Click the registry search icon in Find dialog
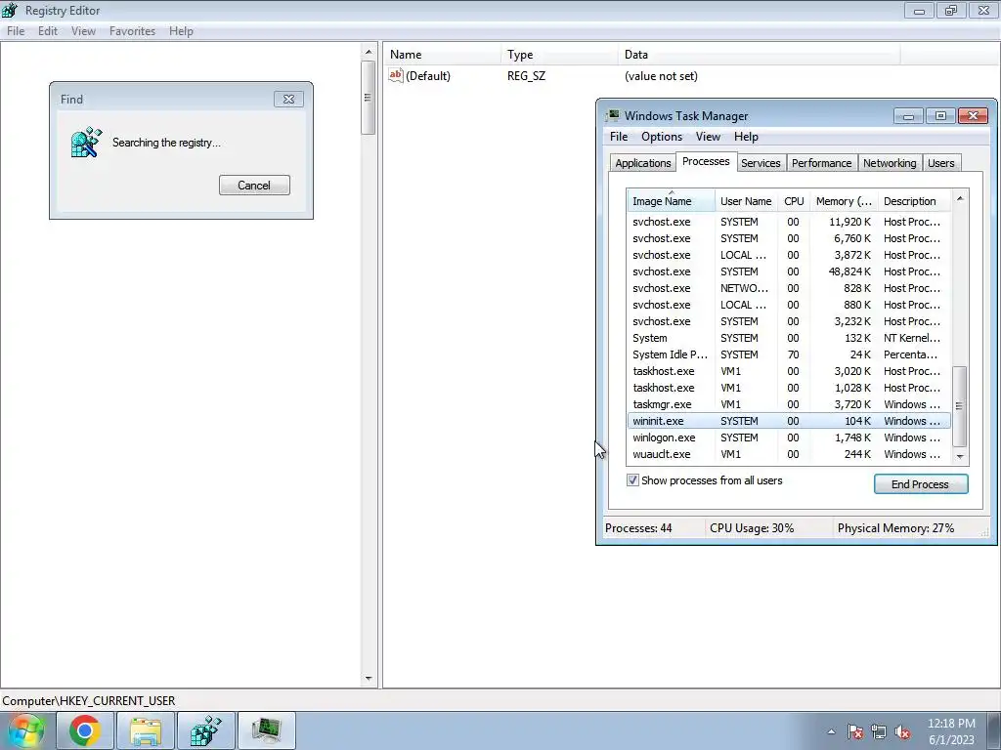Screen dimensions: 1001x750 click(x=86, y=142)
